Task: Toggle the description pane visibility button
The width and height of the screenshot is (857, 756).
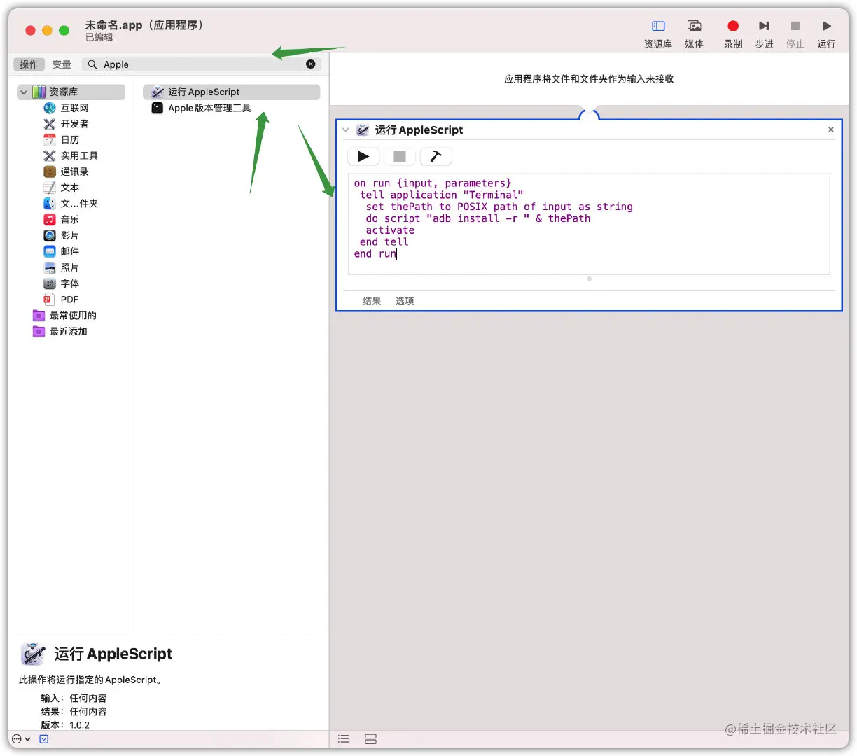Action: click(x=43, y=739)
